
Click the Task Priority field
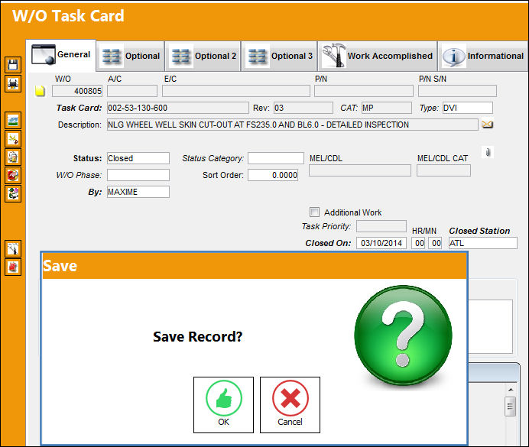[381, 226]
